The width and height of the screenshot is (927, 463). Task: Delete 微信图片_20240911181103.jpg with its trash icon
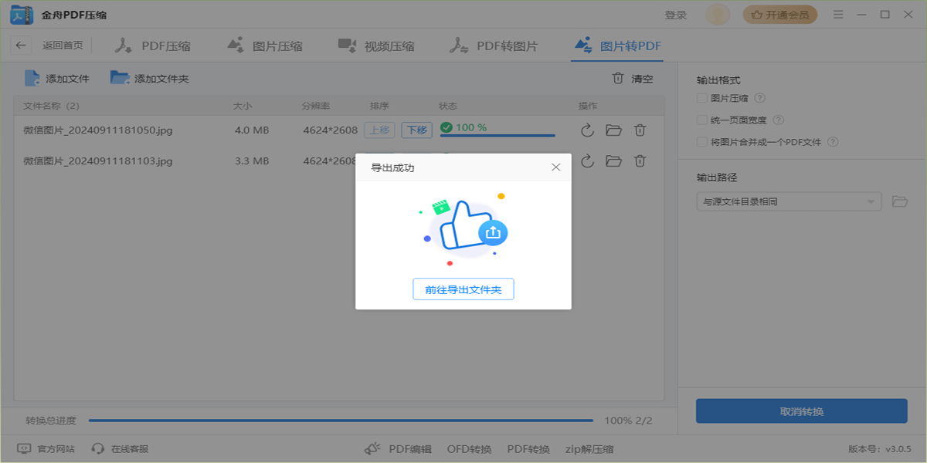click(640, 161)
